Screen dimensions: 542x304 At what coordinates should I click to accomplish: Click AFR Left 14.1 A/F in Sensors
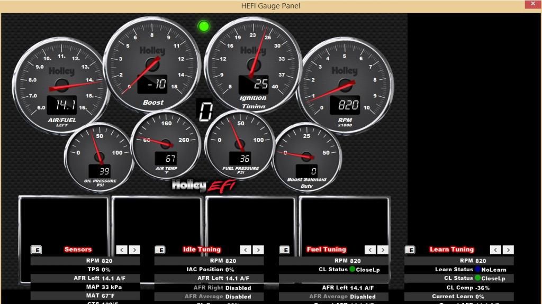click(x=85, y=278)
